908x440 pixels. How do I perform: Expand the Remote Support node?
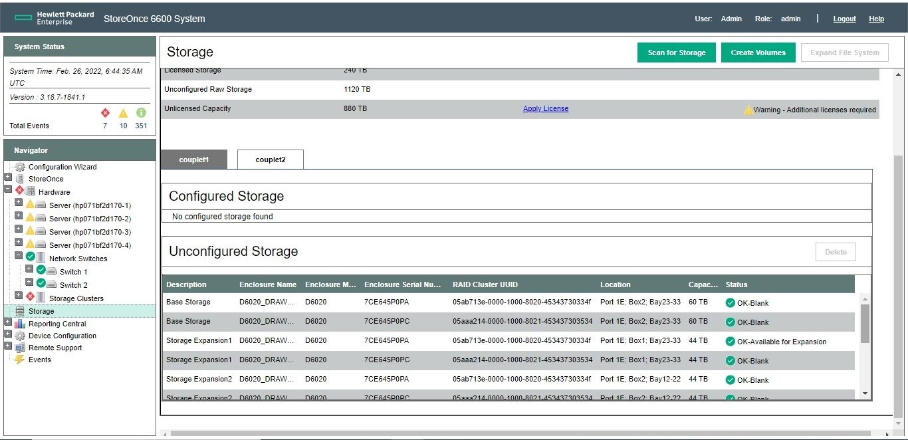coord(8,346)
